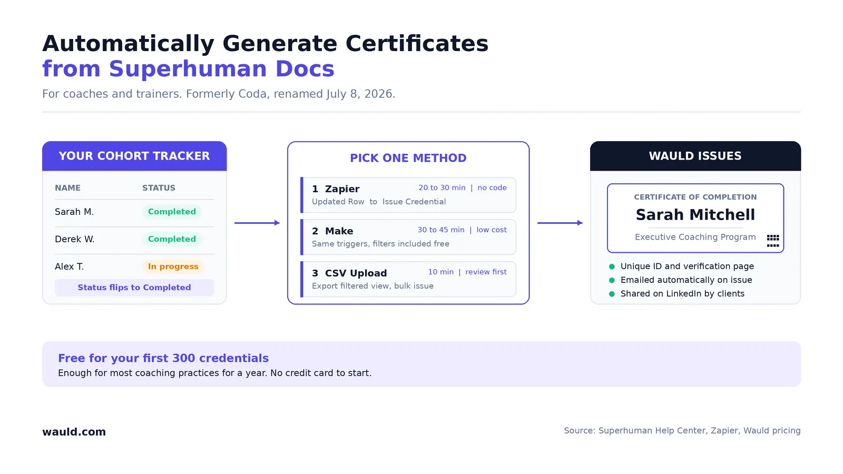
Task: Select the Make method card
Action: pyautogui.click(x=408, y=237)
